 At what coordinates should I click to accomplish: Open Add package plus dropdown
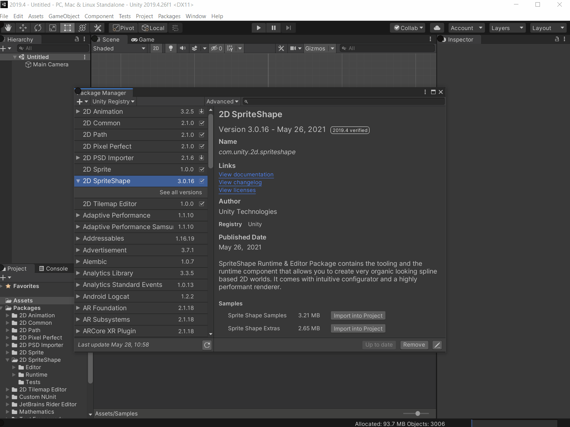pyautogui.click(x=82, y=102)
